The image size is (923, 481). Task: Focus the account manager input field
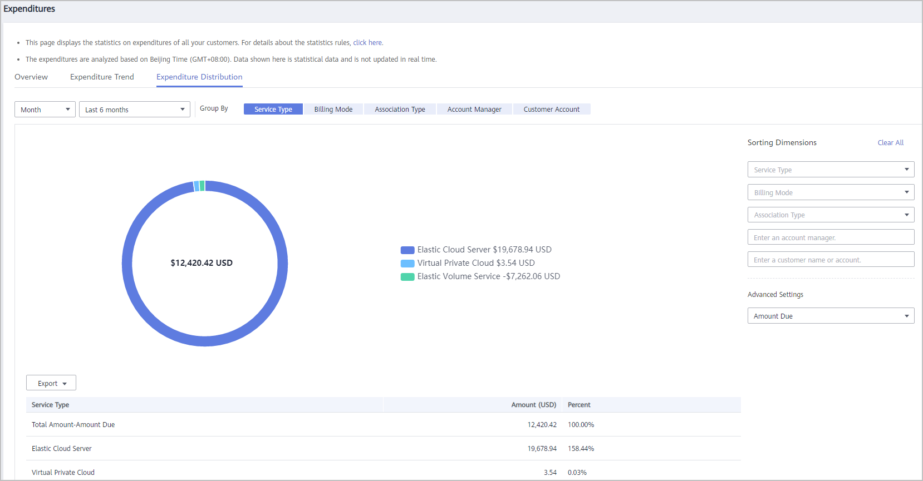(830, 237)
